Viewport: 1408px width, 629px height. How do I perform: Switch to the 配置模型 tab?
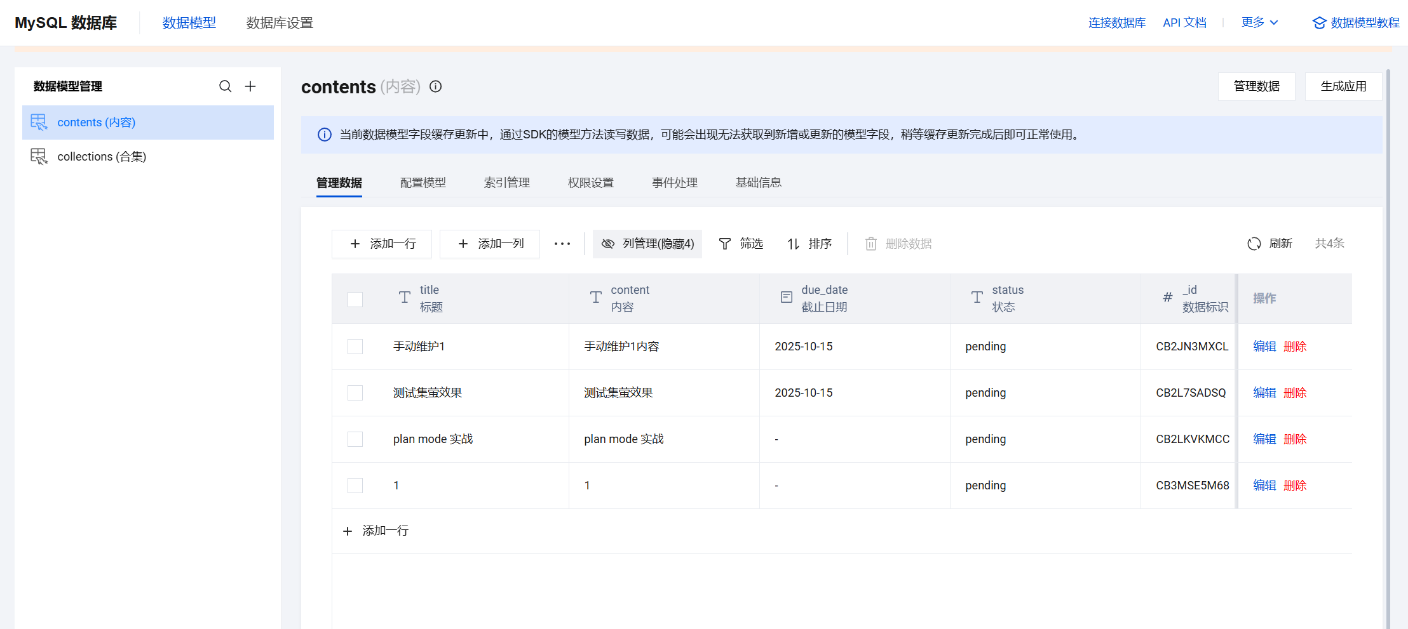(x=423, y=183)
